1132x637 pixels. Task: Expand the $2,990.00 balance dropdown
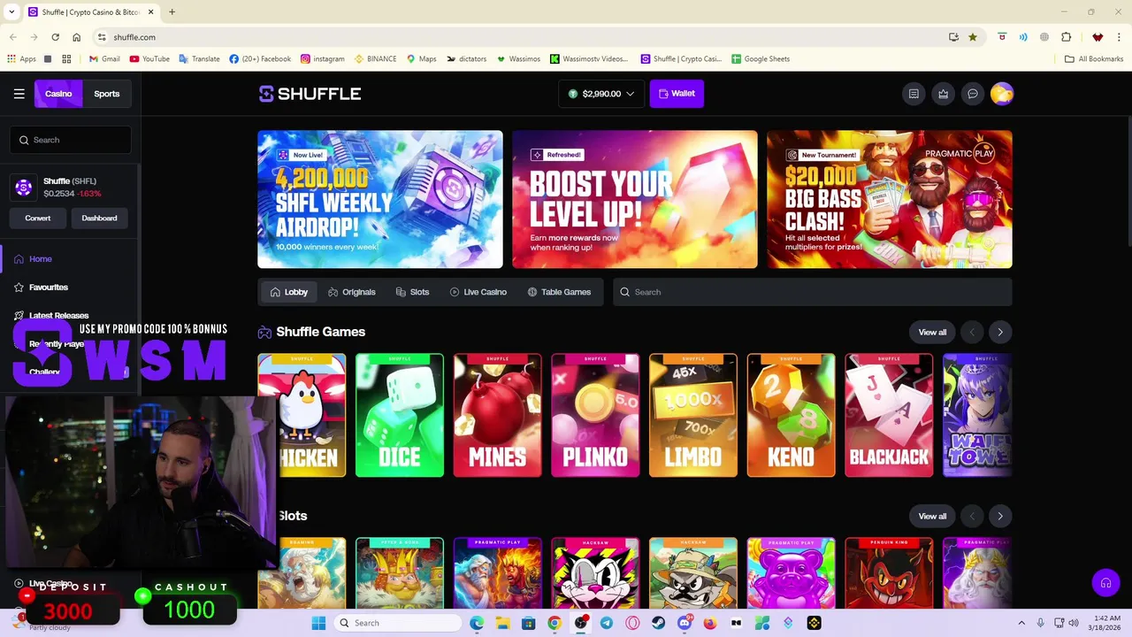click(x=600, y=94)
